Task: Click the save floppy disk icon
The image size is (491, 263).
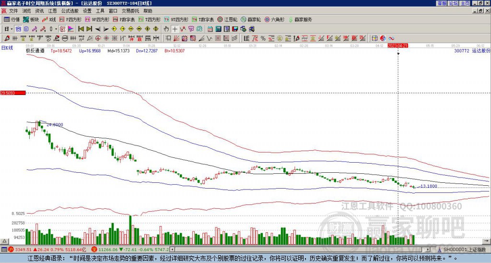Action: 235,29
